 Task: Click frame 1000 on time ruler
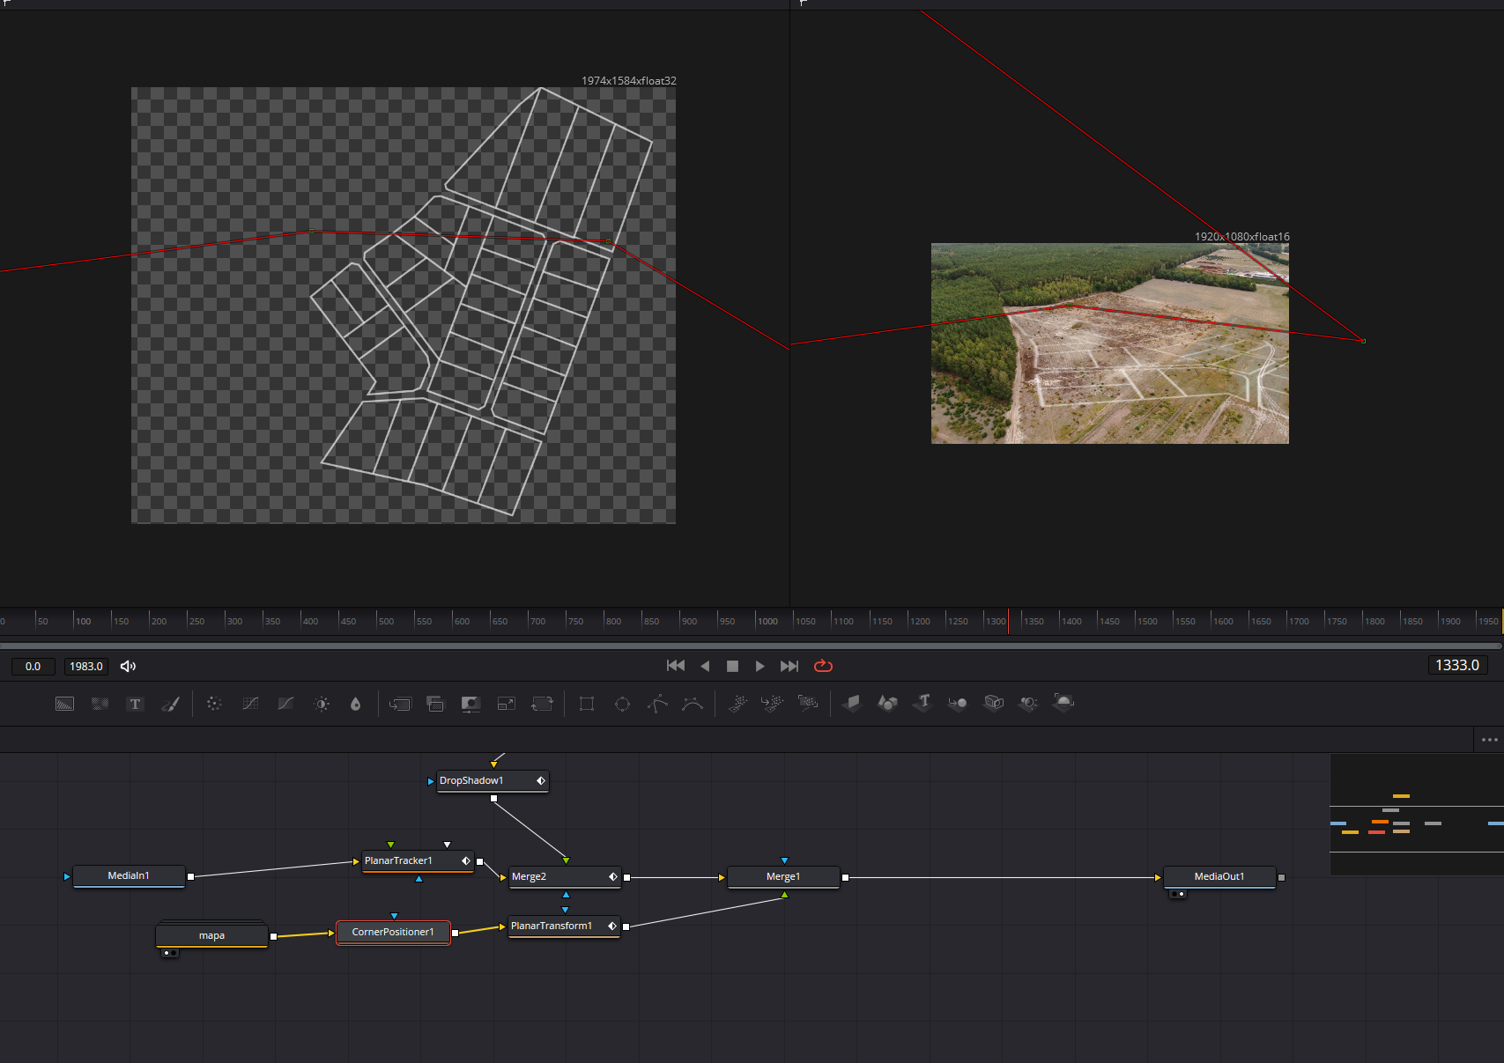pos(767,621)
